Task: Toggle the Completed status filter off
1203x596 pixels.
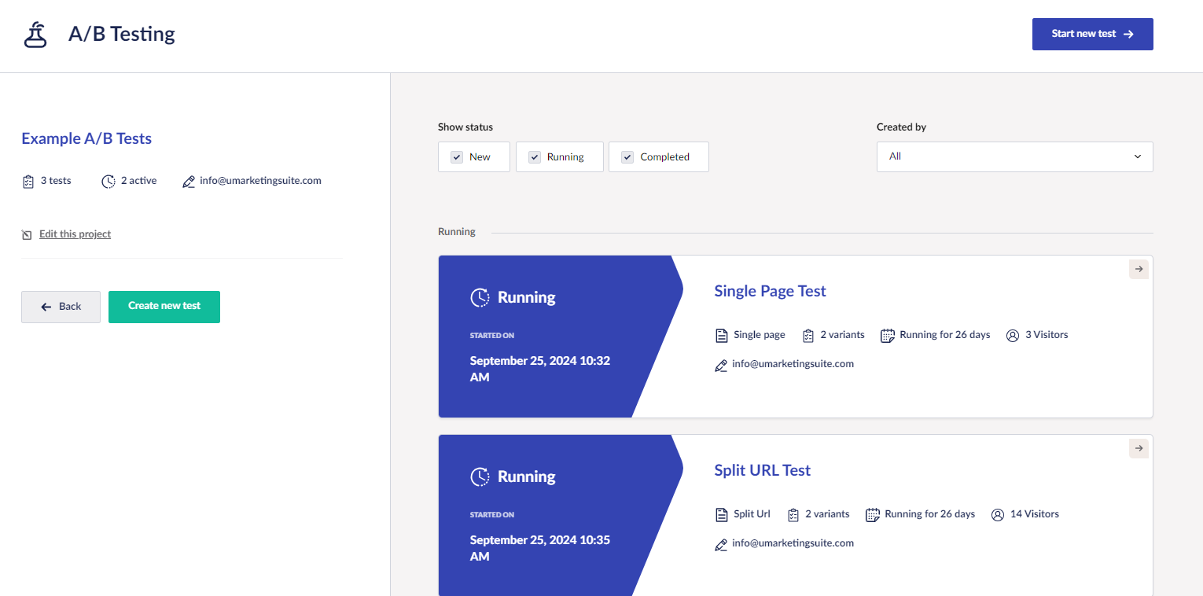Action: (x=627, y=156)
